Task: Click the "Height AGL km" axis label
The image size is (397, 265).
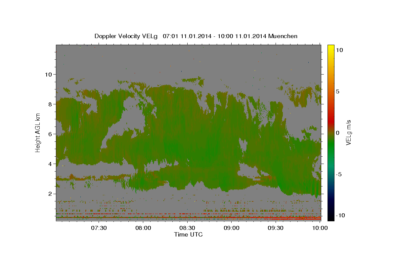Action: point(38,132)
